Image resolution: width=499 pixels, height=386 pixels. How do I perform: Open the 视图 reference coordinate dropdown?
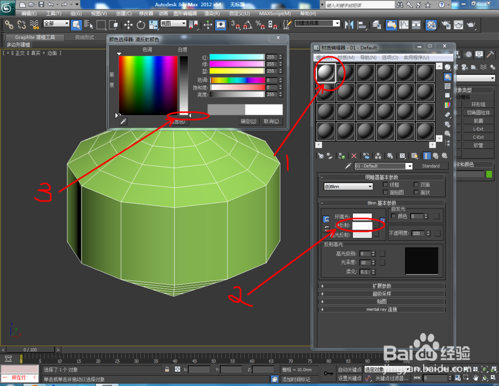[x=173, y=23]
